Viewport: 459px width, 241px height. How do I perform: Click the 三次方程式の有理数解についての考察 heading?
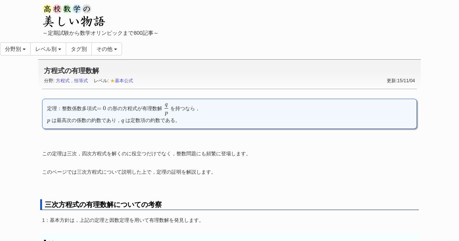pyautogui.click(x=103, y=205)
